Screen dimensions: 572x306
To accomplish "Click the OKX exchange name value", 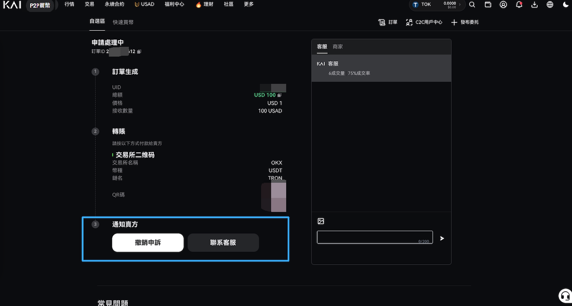I will (x=276, y=163).
